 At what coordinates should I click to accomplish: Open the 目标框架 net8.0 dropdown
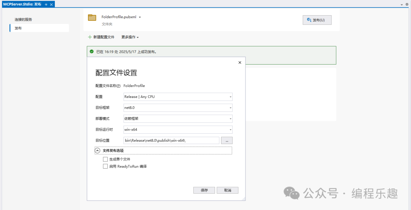click(x=178, y=108)
